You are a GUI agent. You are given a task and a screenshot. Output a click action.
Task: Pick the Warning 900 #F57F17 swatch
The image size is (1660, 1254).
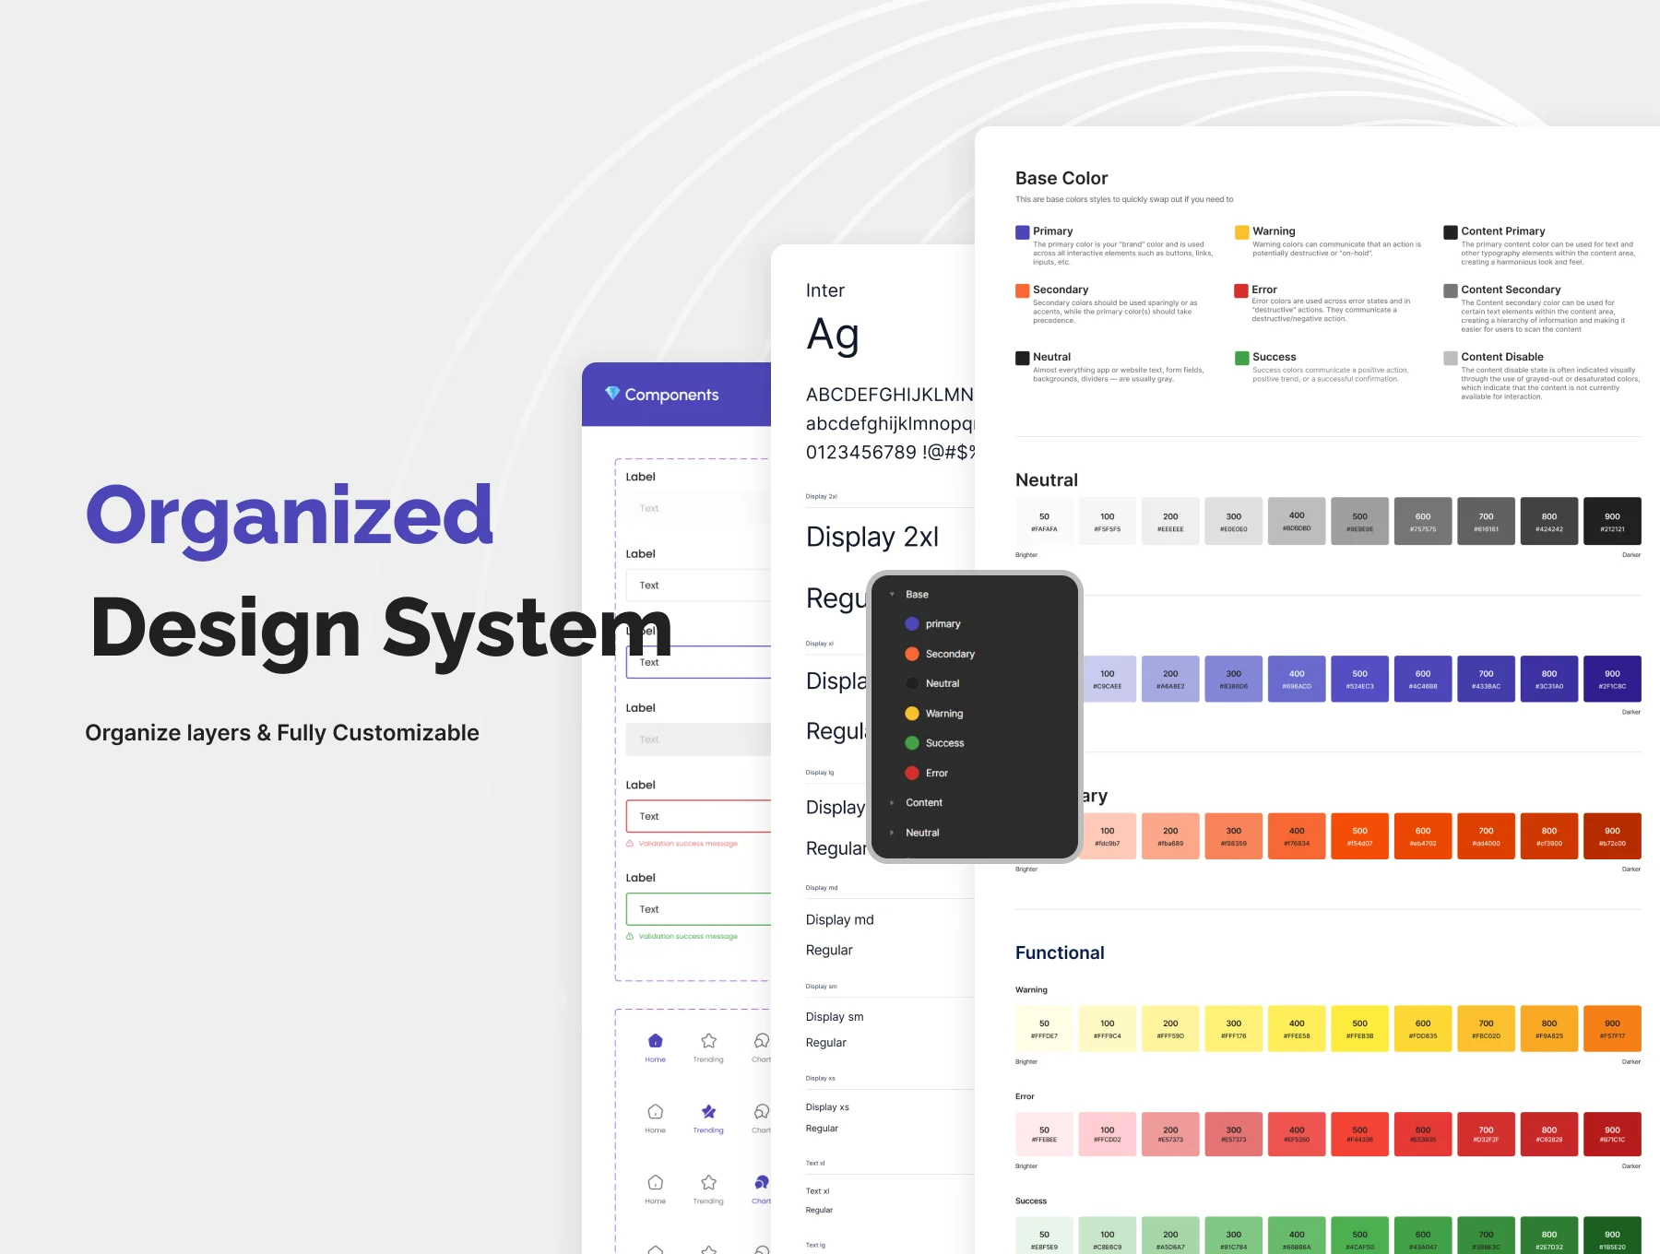(1612, 1028)
